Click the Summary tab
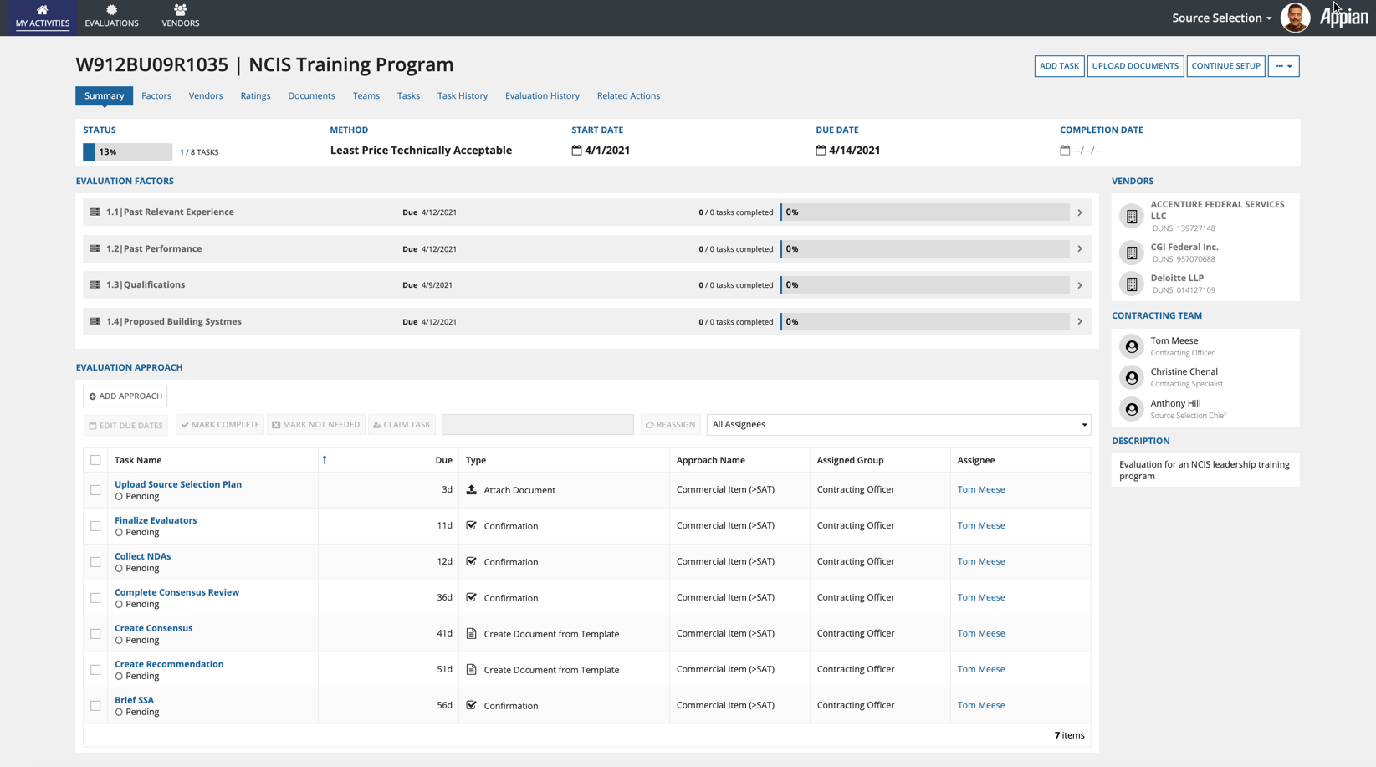1376x767 pixels. tap(104, 96)
